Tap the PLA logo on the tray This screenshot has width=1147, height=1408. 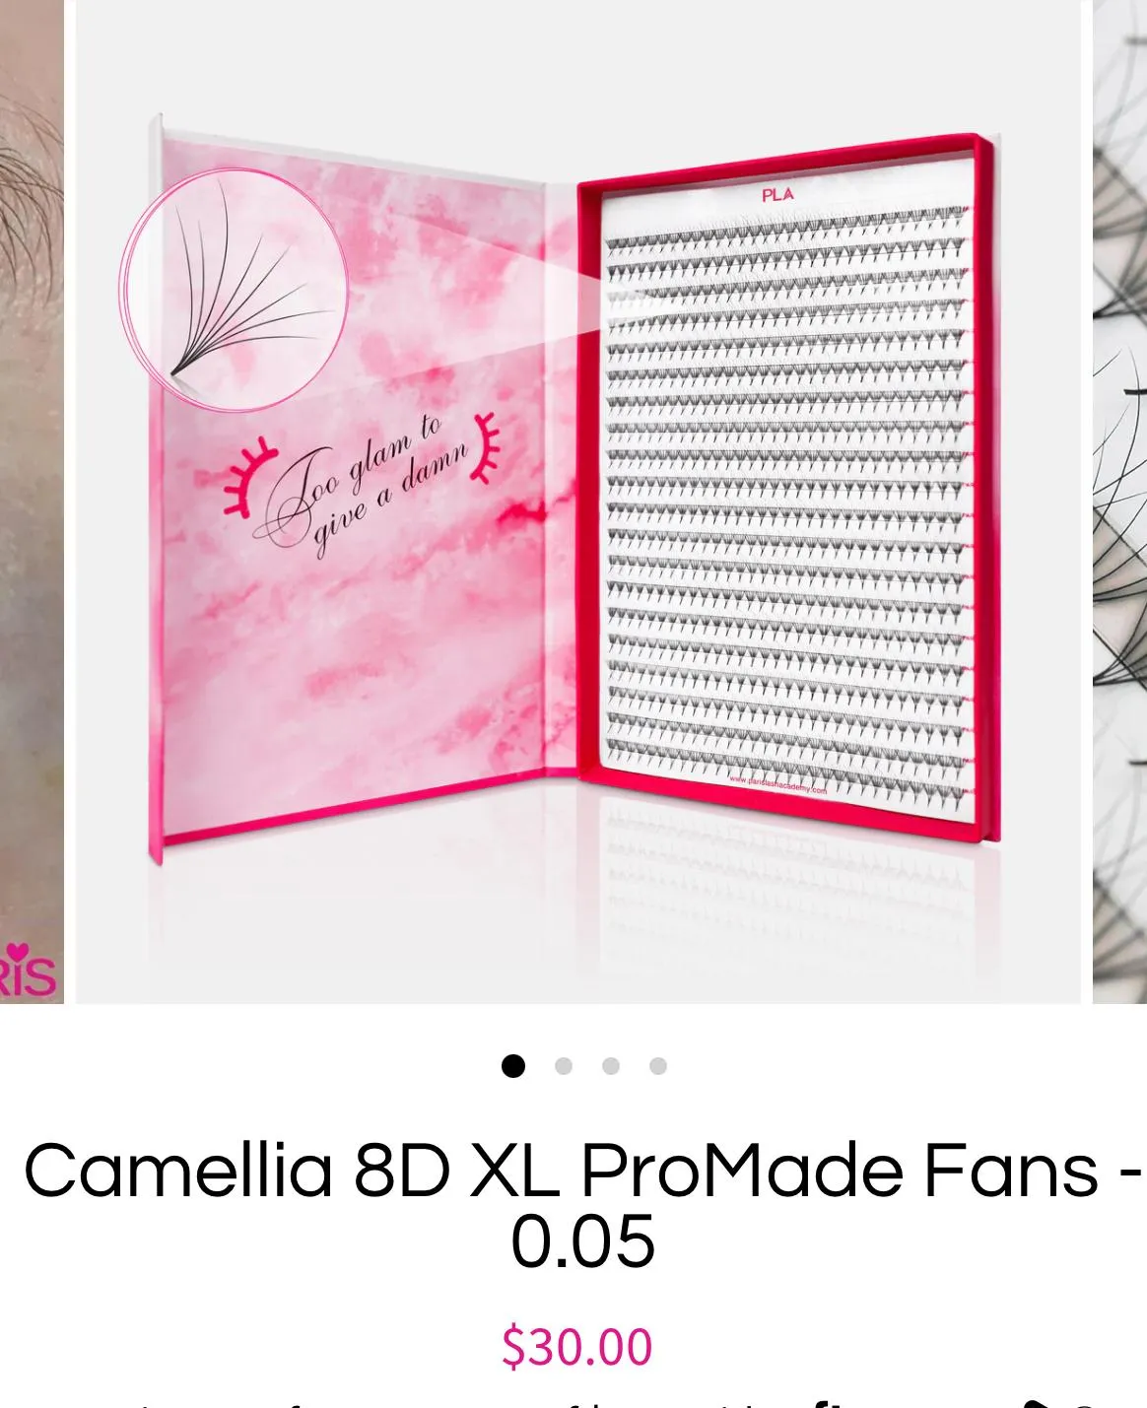pos(777,195)
